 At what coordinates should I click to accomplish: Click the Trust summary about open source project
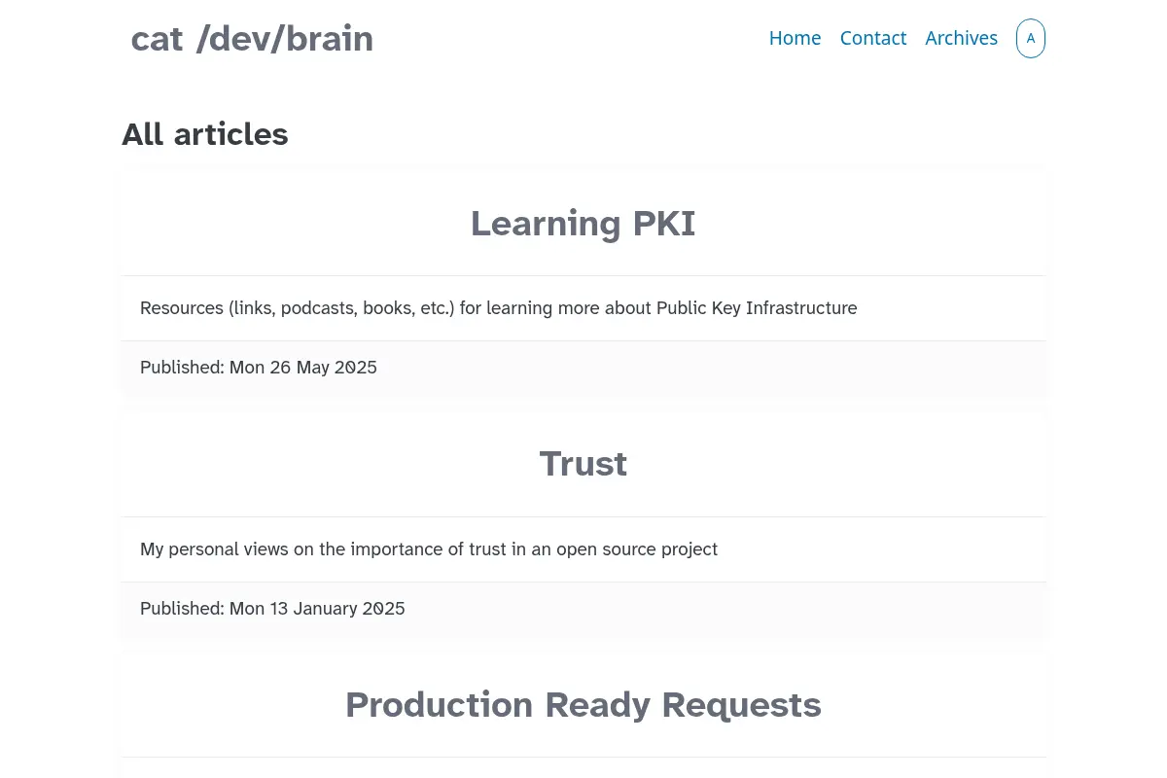pyautogui.click(x=429, y=549)
